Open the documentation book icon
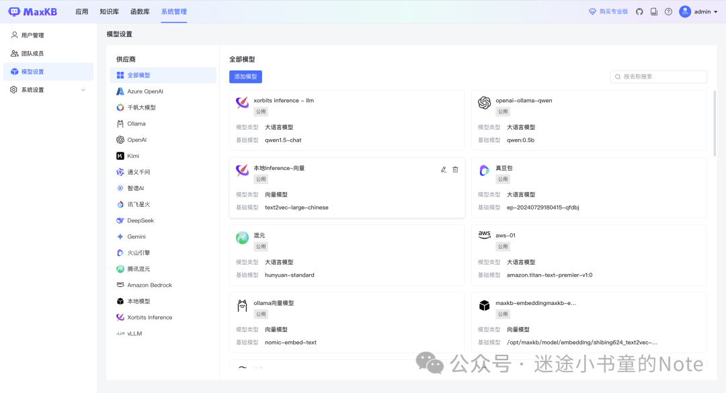 [x=654, y=11]
